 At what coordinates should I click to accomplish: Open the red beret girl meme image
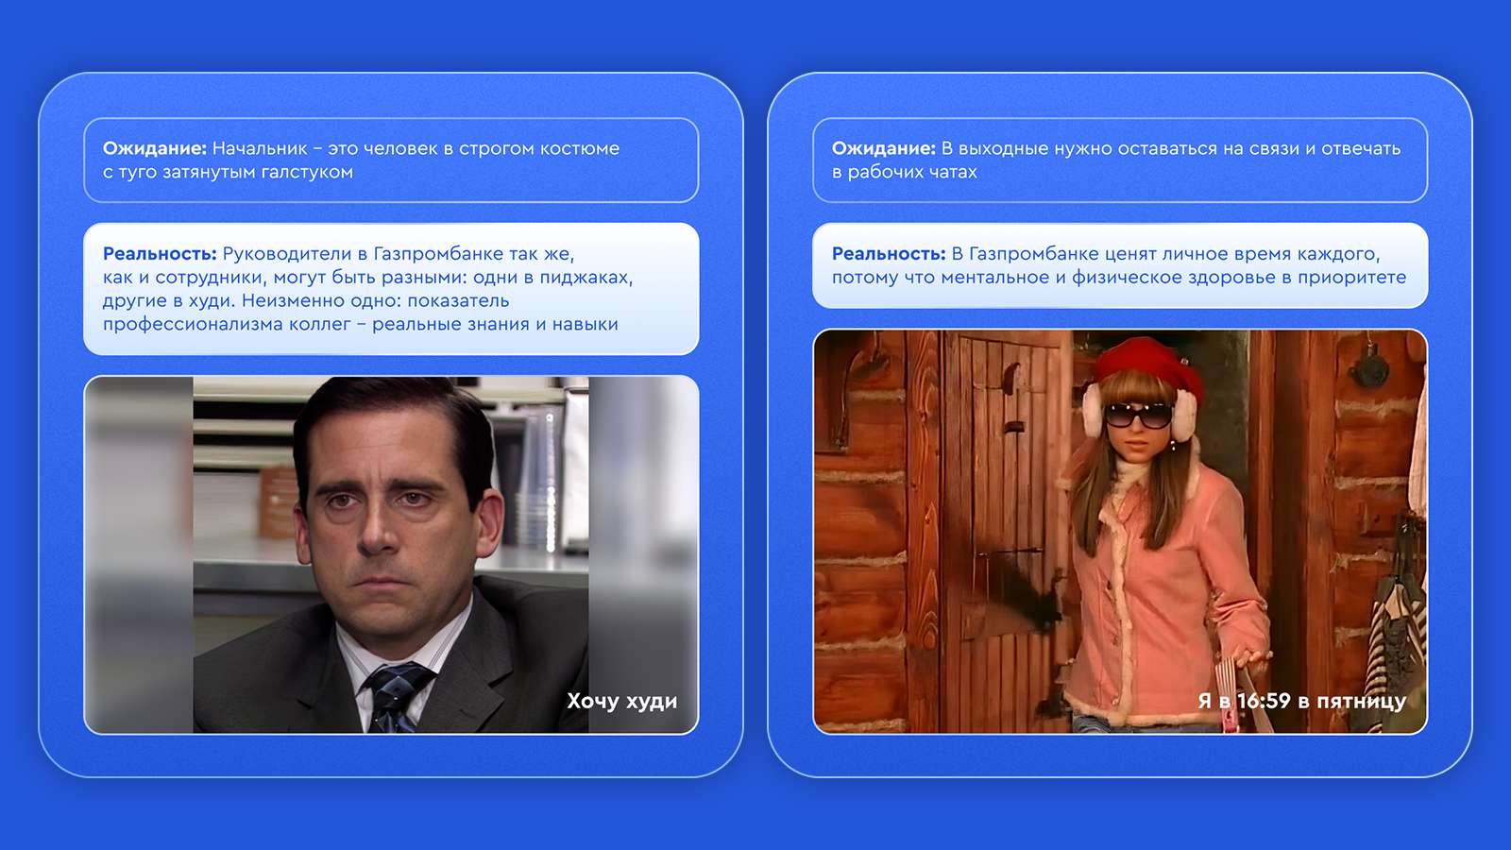pyautogui.click(x=1120, y=532)
